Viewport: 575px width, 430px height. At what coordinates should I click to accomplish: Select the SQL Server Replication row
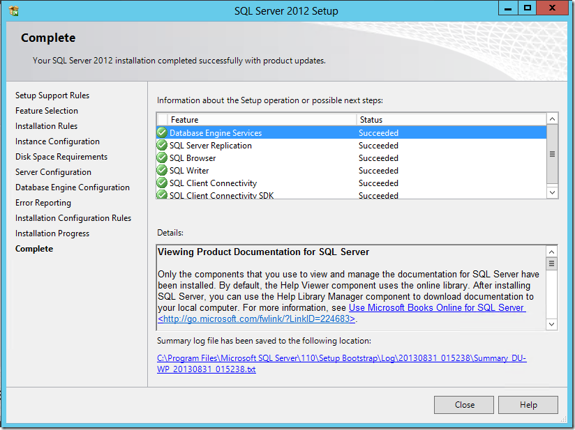pos(351,146)
